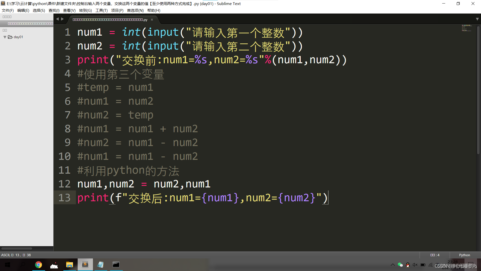Click the sidebar horizontal scrollbar

click(x=17, y=249)
